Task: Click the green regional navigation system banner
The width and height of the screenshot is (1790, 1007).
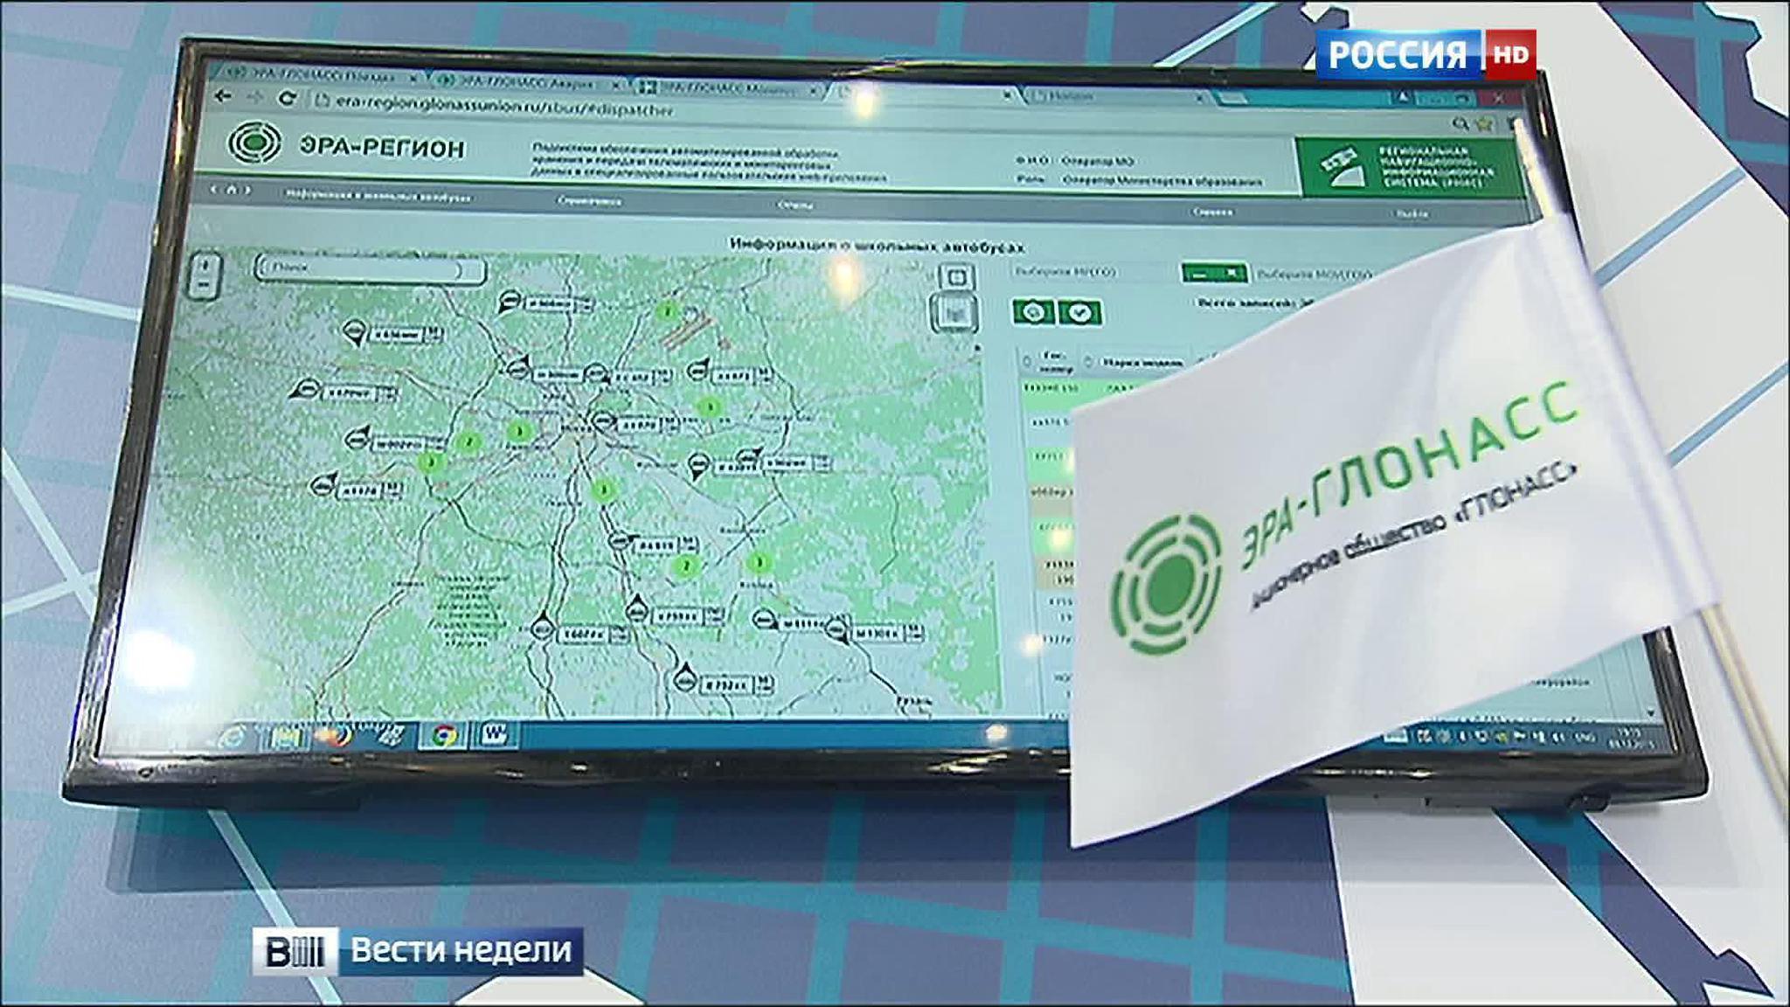Action: click(x=1412, y=168)
